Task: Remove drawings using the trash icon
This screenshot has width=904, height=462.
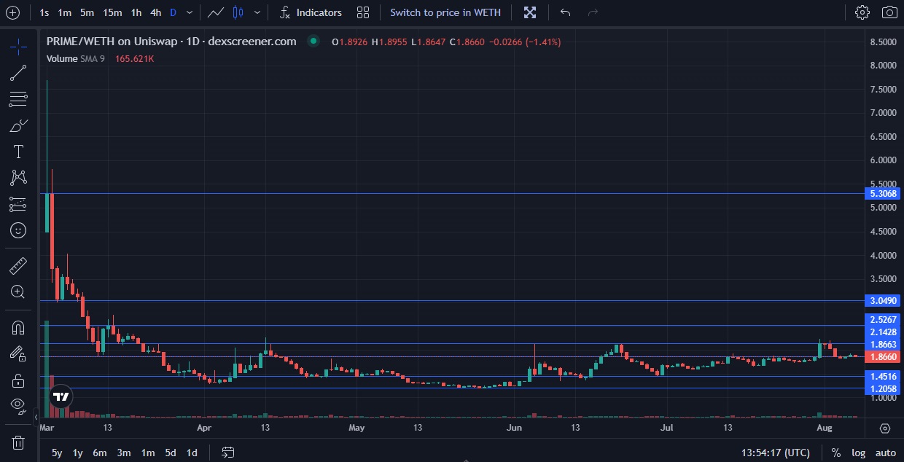Action: (18, 442)
